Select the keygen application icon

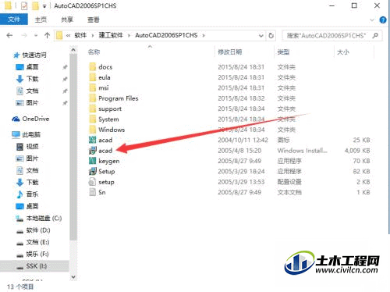93,161
